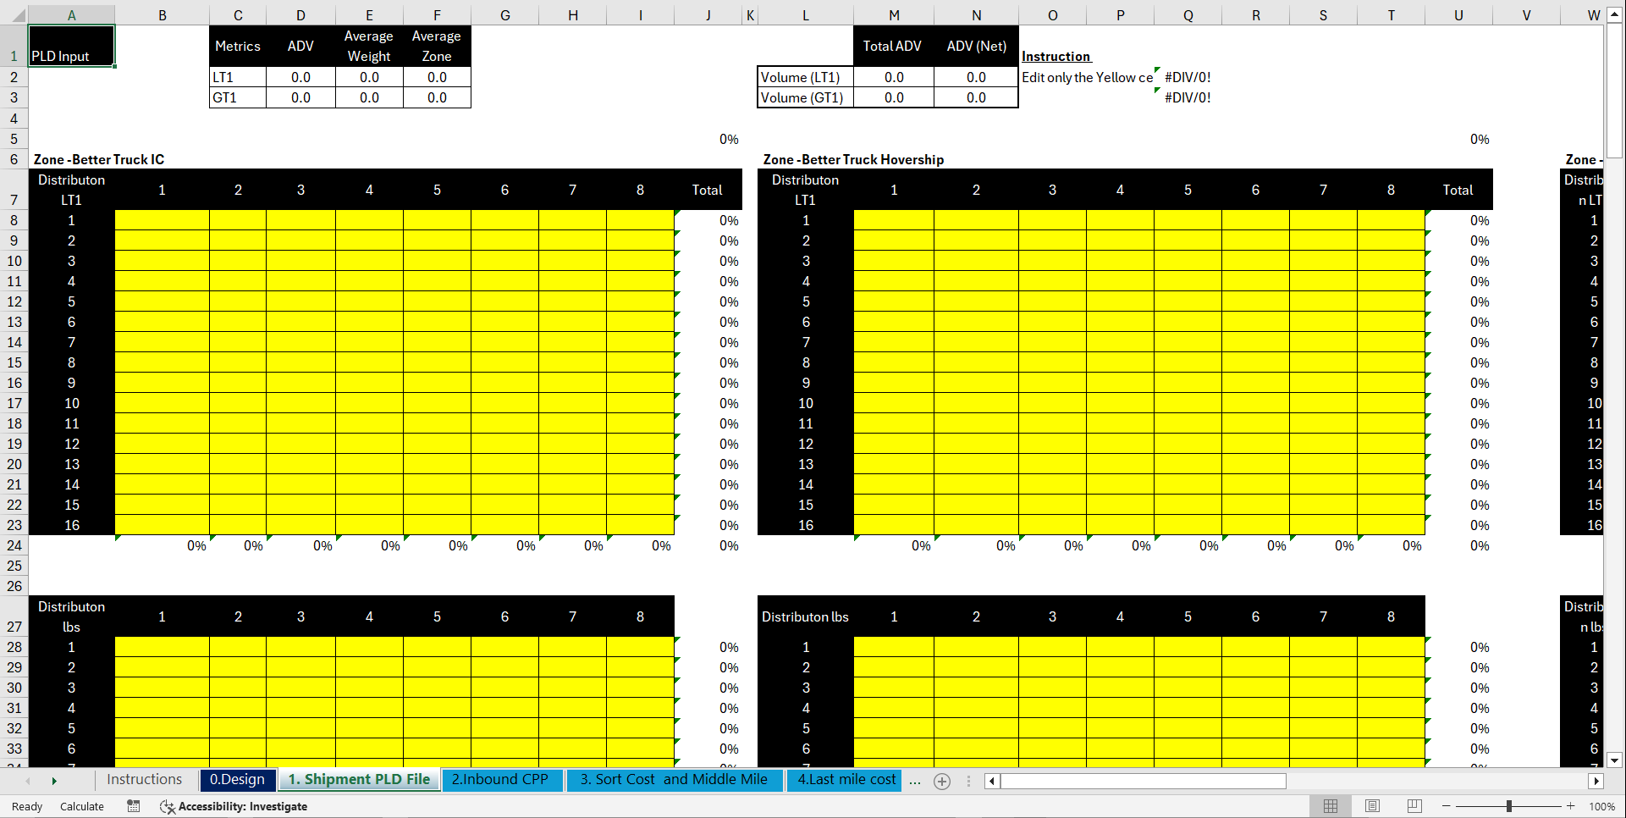Open the Instructions worksheet tab

144,779
